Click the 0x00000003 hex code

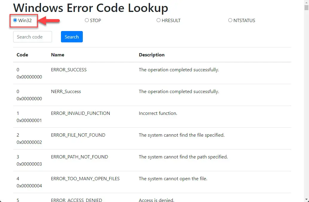tap(29, 164)
